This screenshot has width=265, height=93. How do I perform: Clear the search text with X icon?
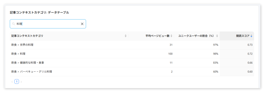click(x=82, y=24)
